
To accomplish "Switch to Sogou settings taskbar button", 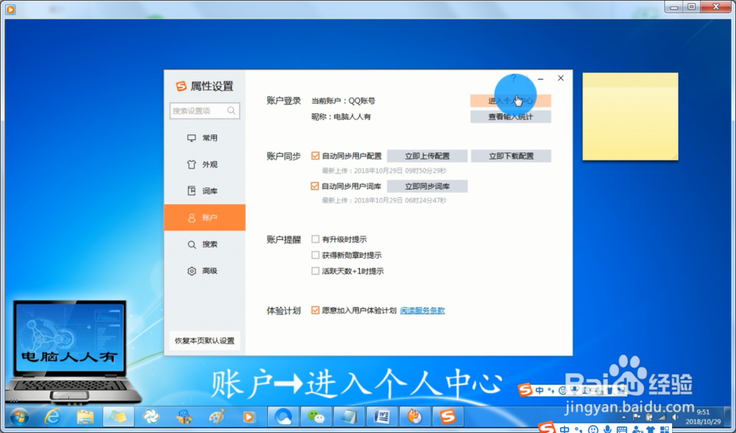I will [447, 417].
